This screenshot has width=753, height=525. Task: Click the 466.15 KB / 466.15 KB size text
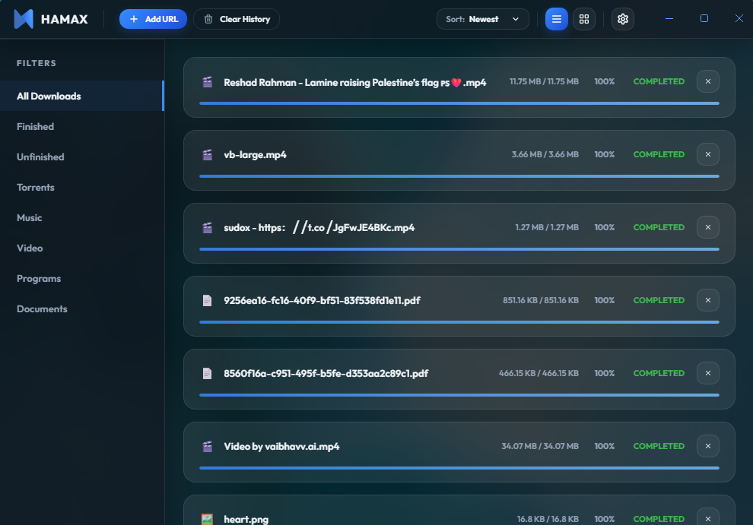pos(539,373)
